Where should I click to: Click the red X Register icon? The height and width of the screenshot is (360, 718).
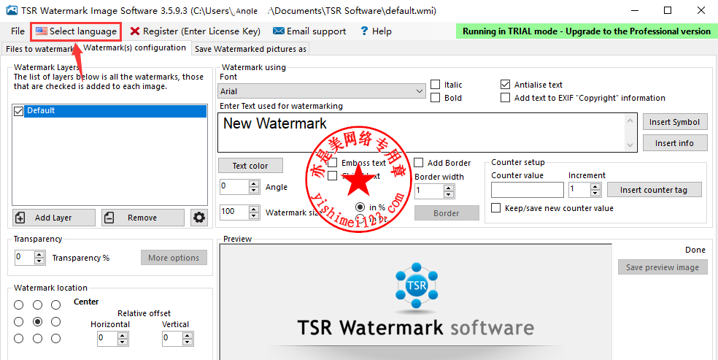pyautogui.click(x=134, y=31)
